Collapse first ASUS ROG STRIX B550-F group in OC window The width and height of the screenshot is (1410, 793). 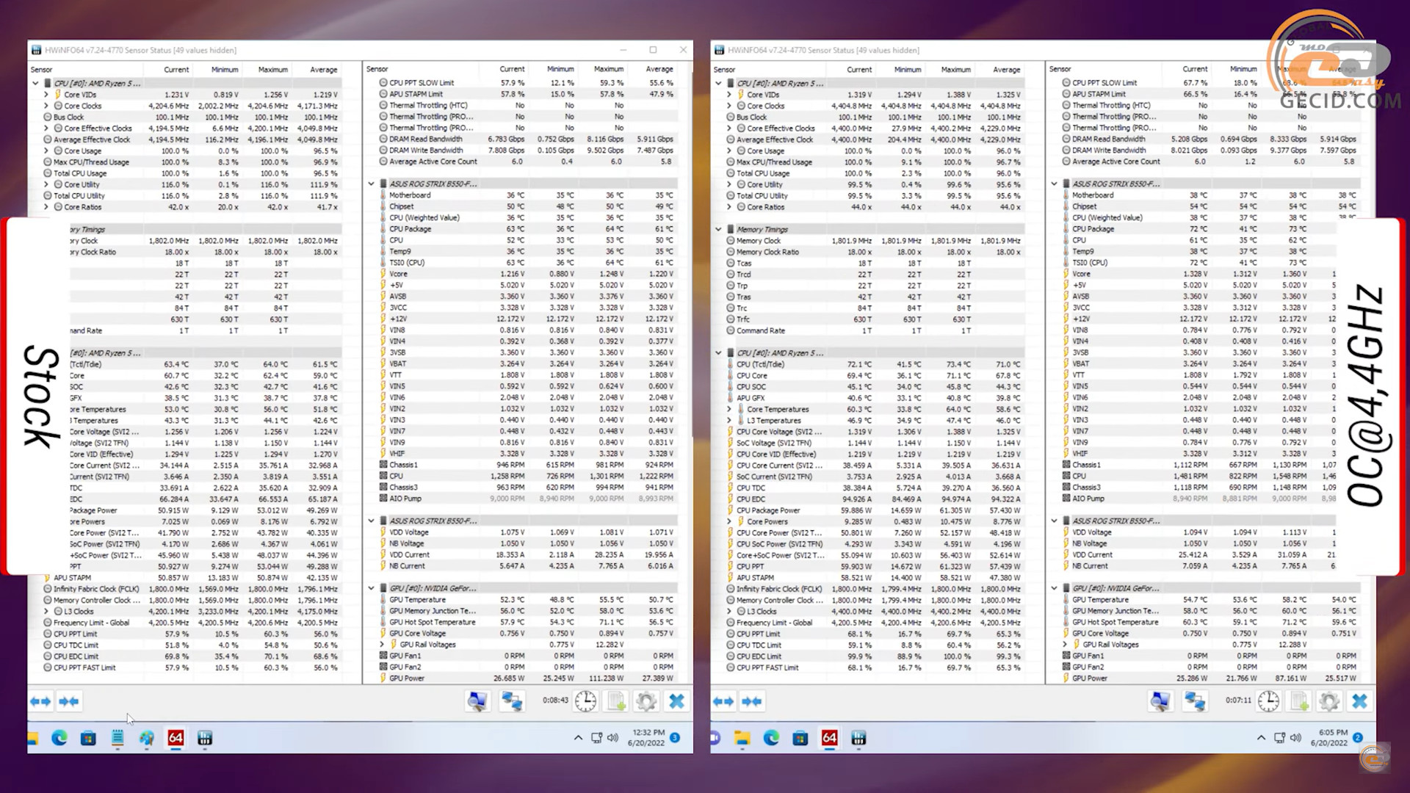click(1054, 184)
